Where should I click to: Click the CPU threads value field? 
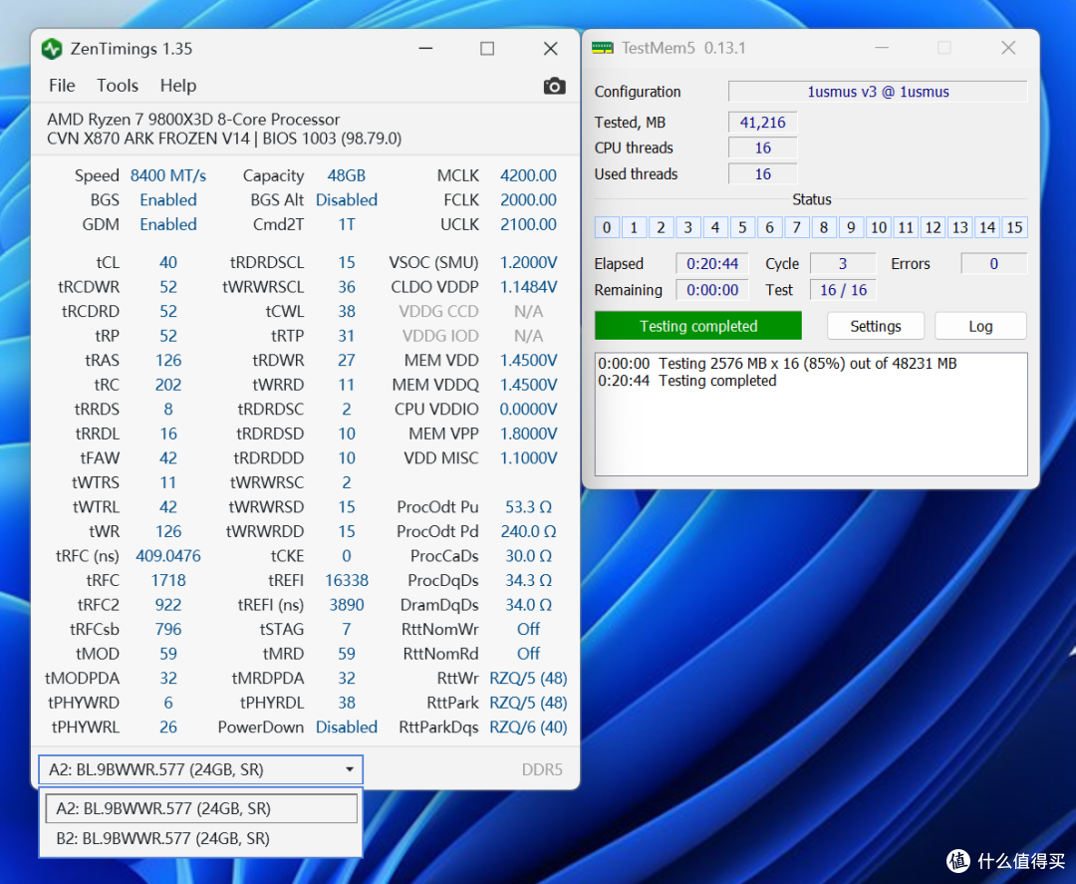click(762, 147)
